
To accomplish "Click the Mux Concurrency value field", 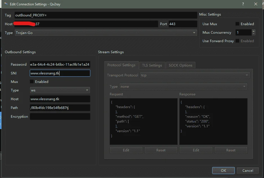I will point(243,33).
